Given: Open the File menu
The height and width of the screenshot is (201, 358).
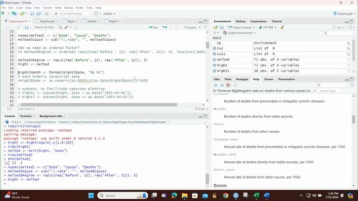Looking at the screenshot, I should coord(3,8).
